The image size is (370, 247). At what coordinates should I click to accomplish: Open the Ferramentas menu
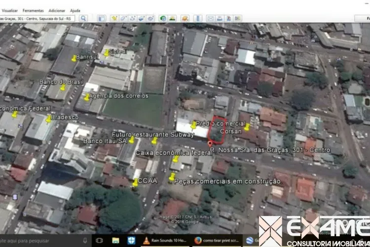(x=33, y=10)
